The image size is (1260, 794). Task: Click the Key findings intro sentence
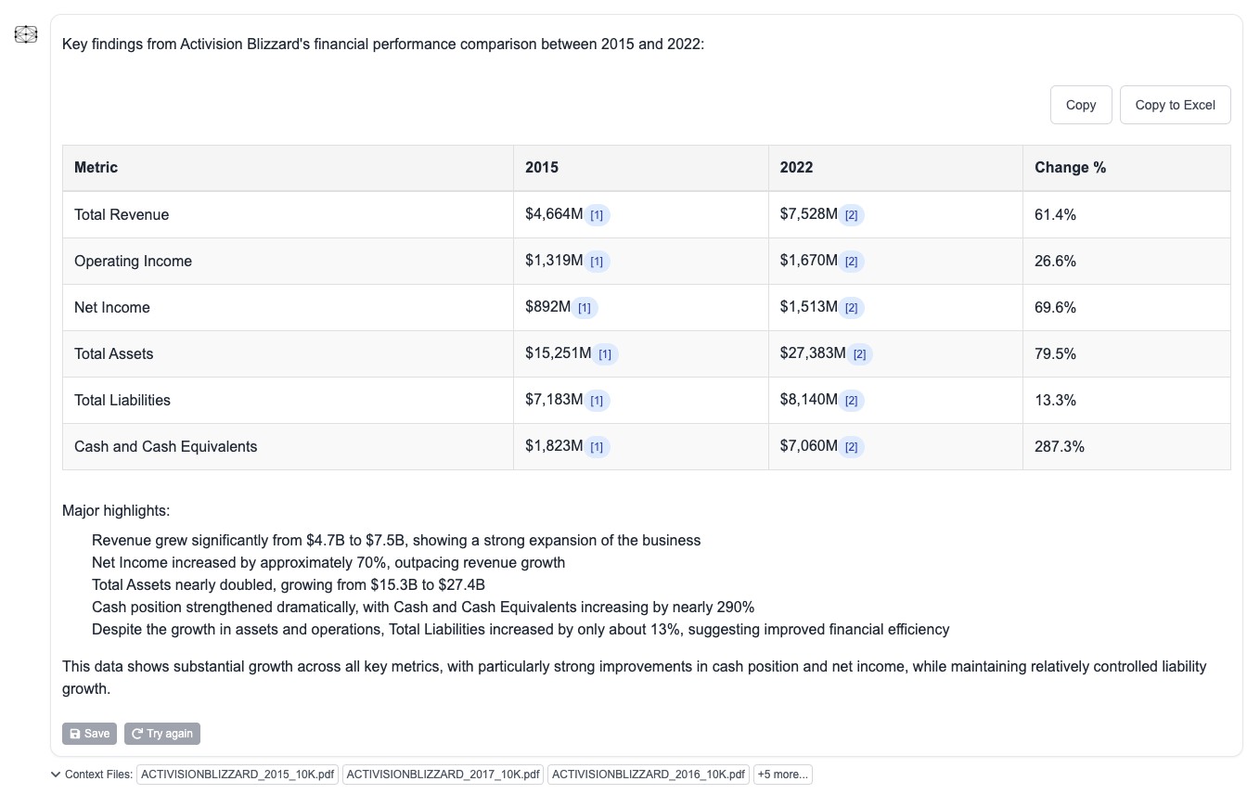pyautogui.click(x=383, y=44)
